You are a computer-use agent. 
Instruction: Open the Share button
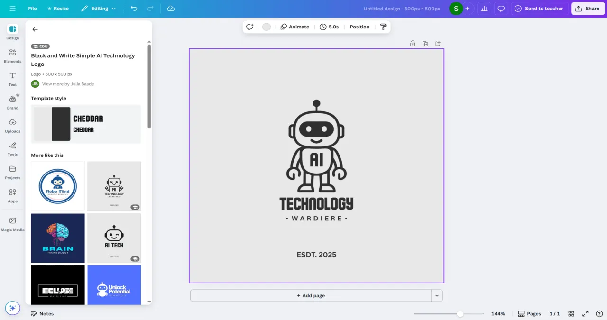(588, 8)
